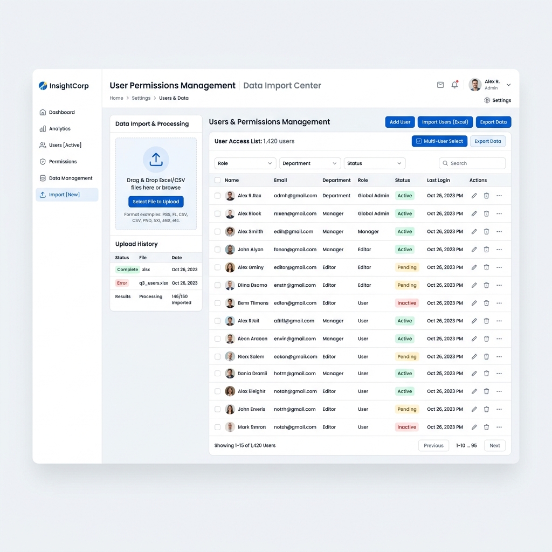Open the Department filter dropdown
This screenshot has width=552, height=552.
(309, 163)
